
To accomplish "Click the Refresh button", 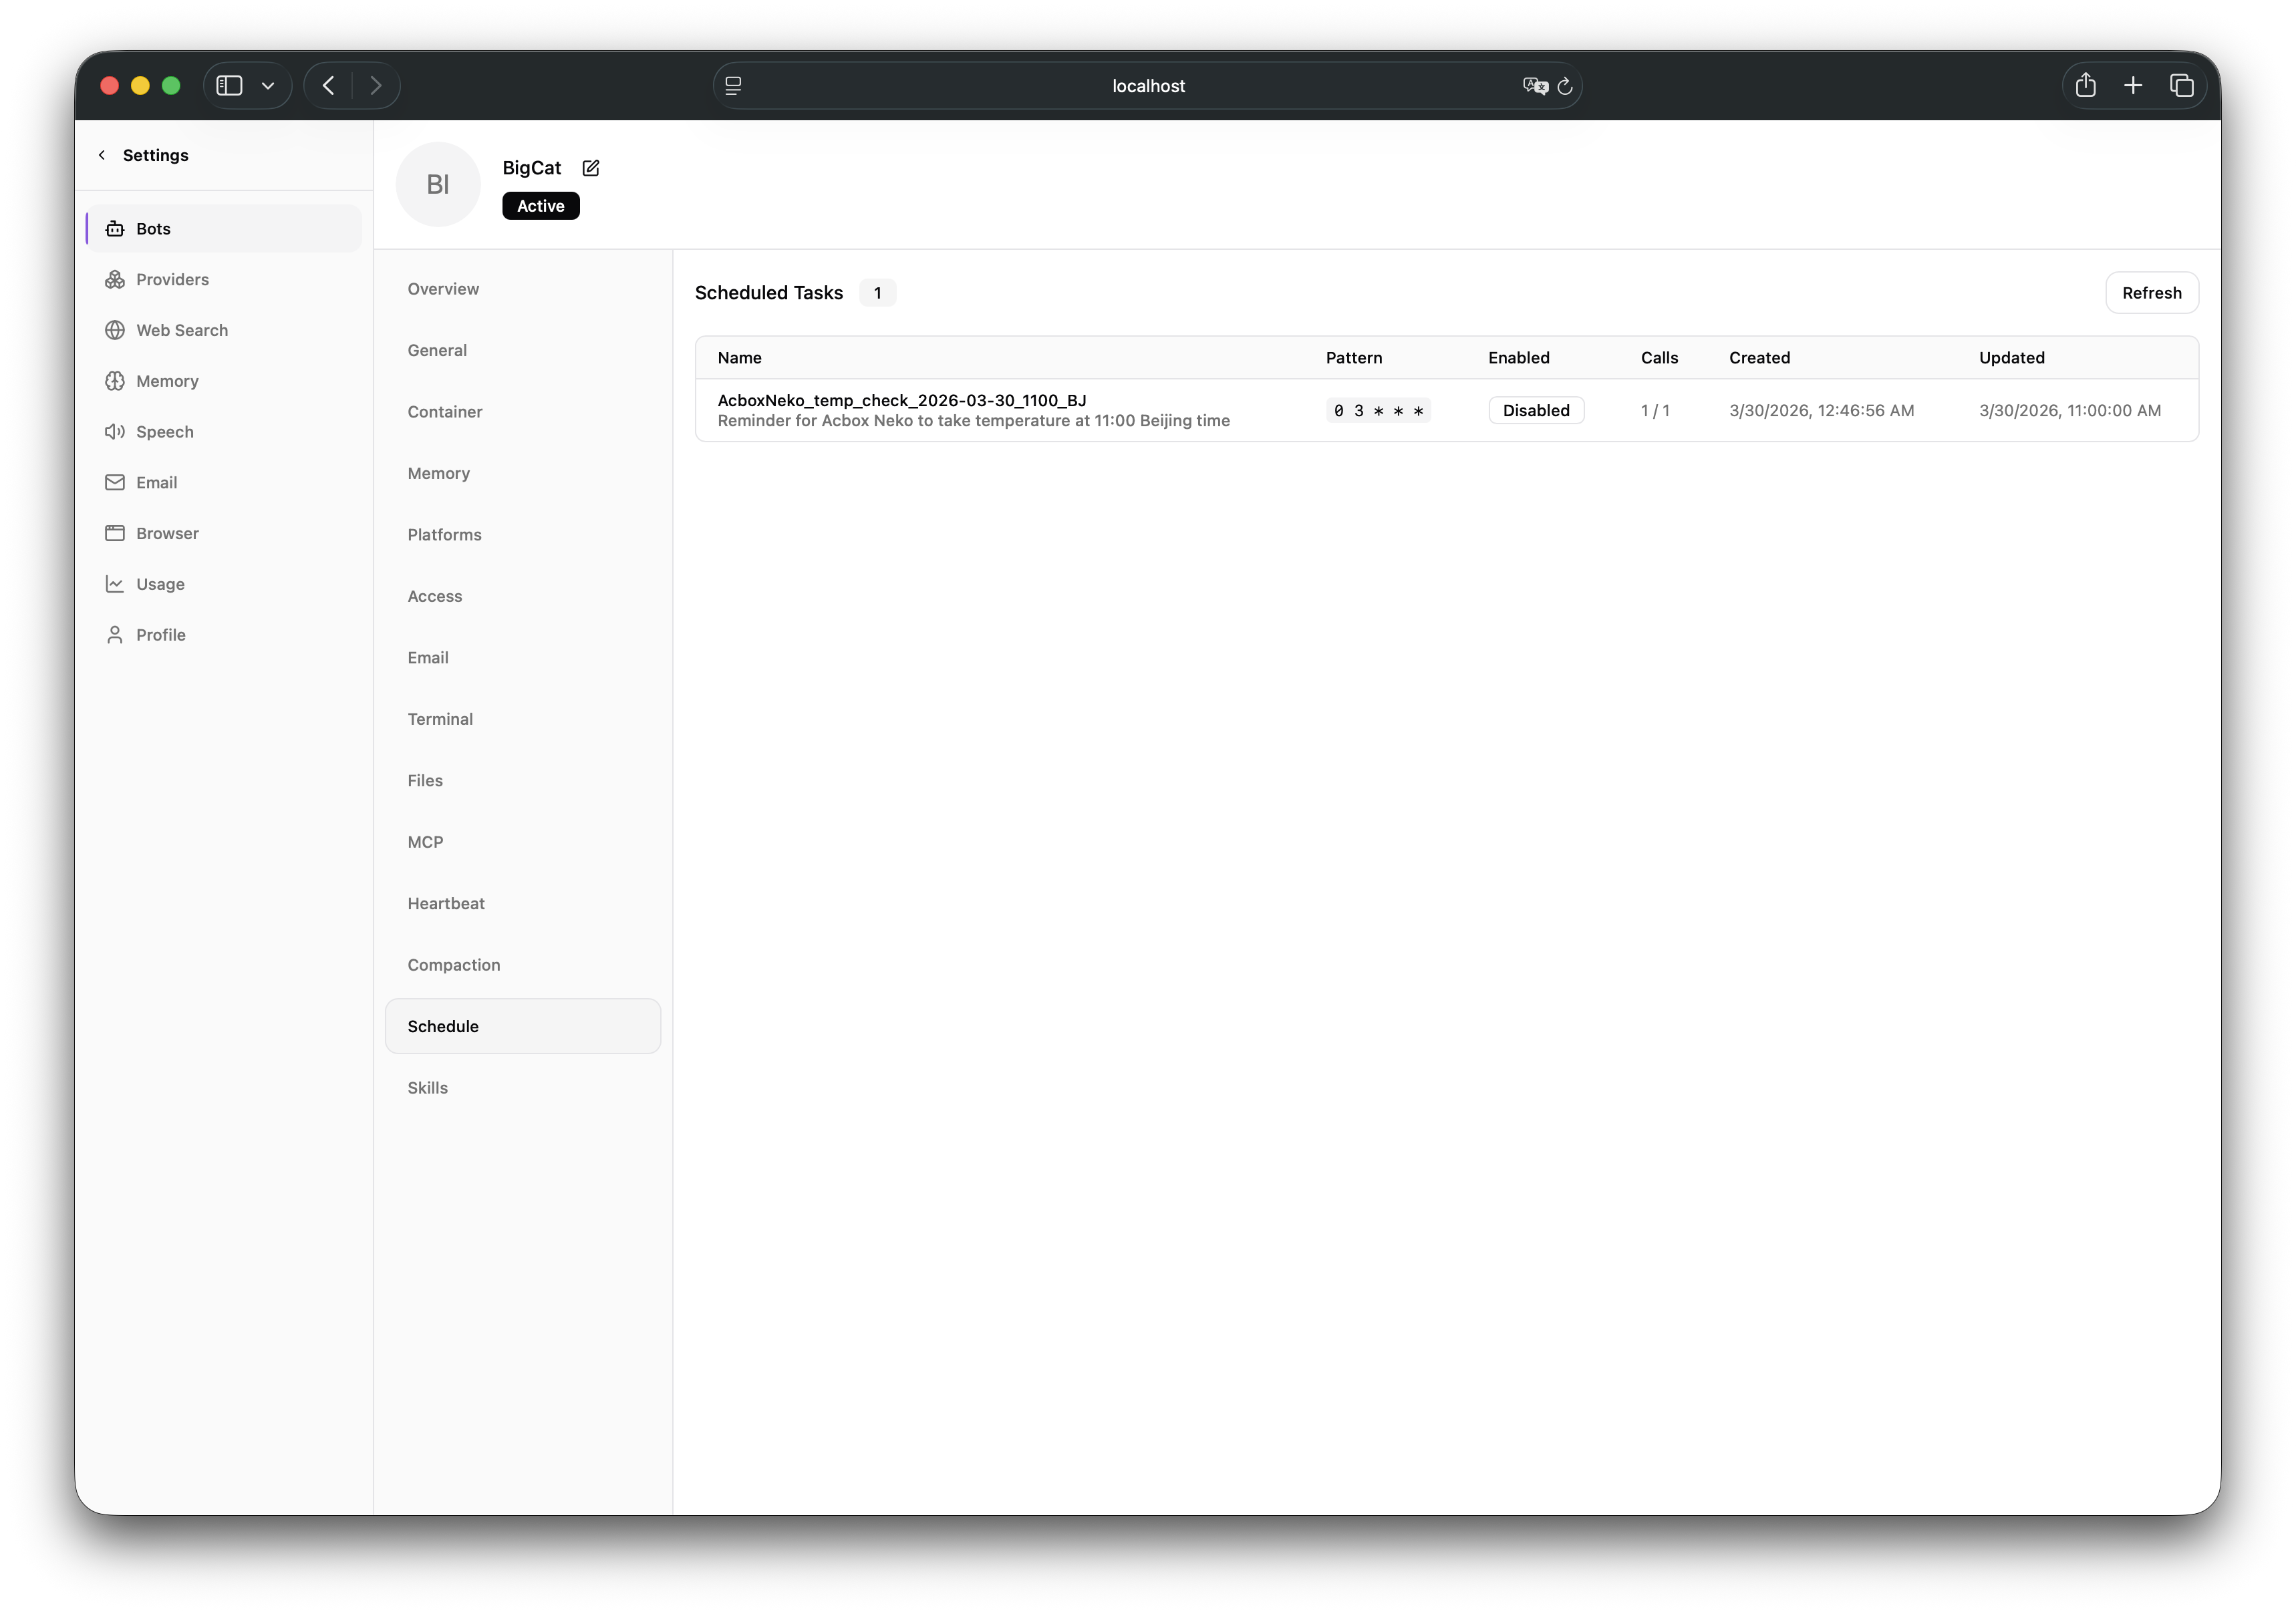I will click(x=2151, y=293).
